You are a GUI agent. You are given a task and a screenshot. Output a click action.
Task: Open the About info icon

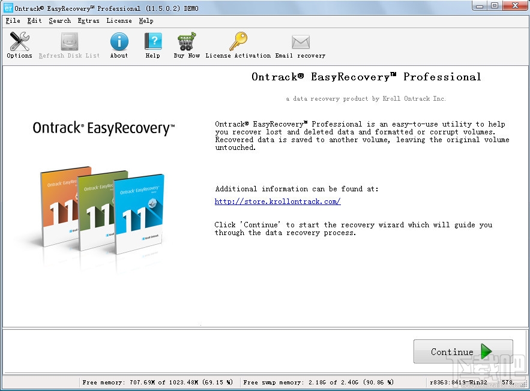[x=119, y=41]
